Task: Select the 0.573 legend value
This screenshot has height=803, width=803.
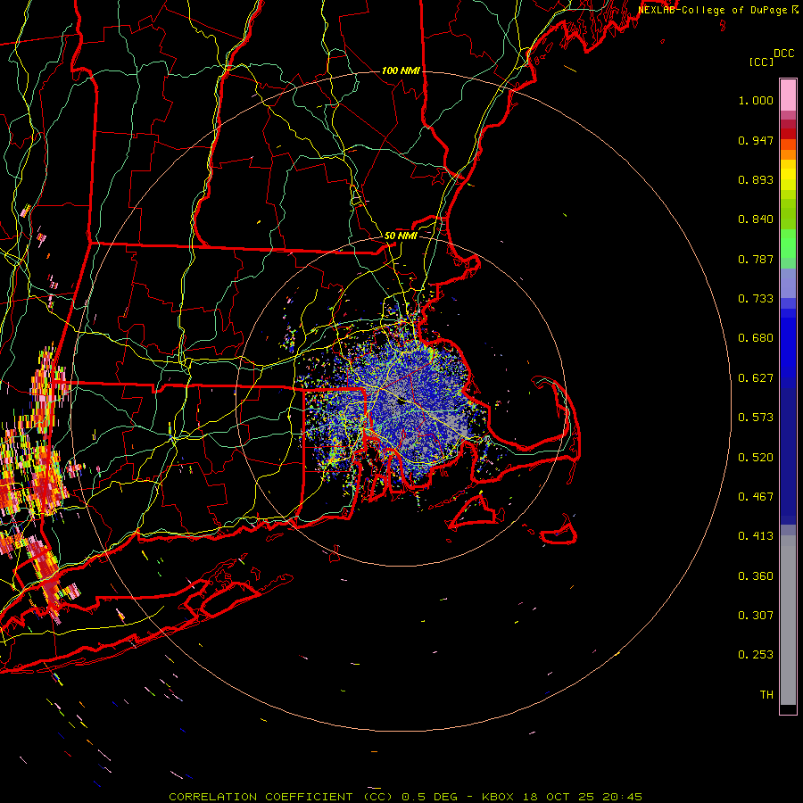Action: (756, 418)
